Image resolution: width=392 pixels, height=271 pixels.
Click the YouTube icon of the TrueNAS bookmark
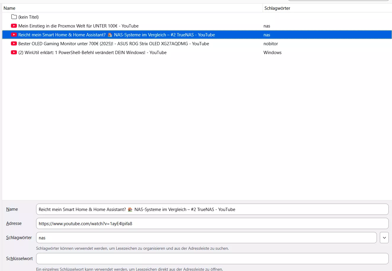click(x=14, y=35)
